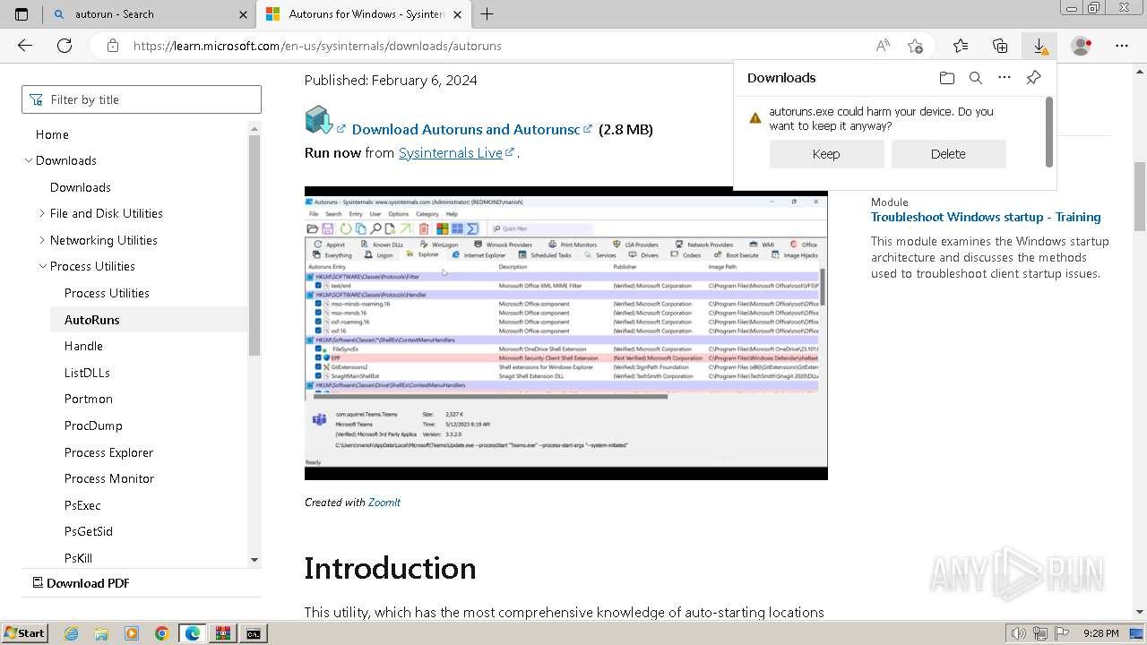Open the PsExec page

pyautogui.click(x=82, y=505)
